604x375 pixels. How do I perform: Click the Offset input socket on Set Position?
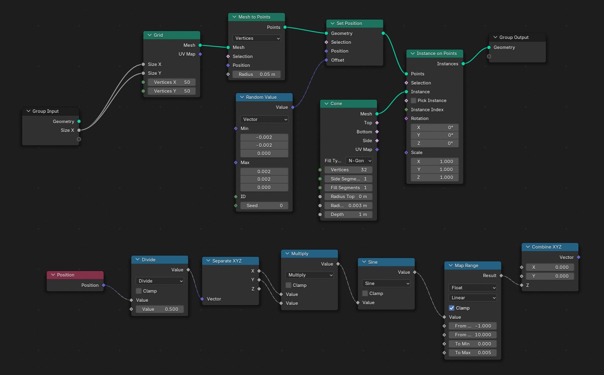[326, 60]
